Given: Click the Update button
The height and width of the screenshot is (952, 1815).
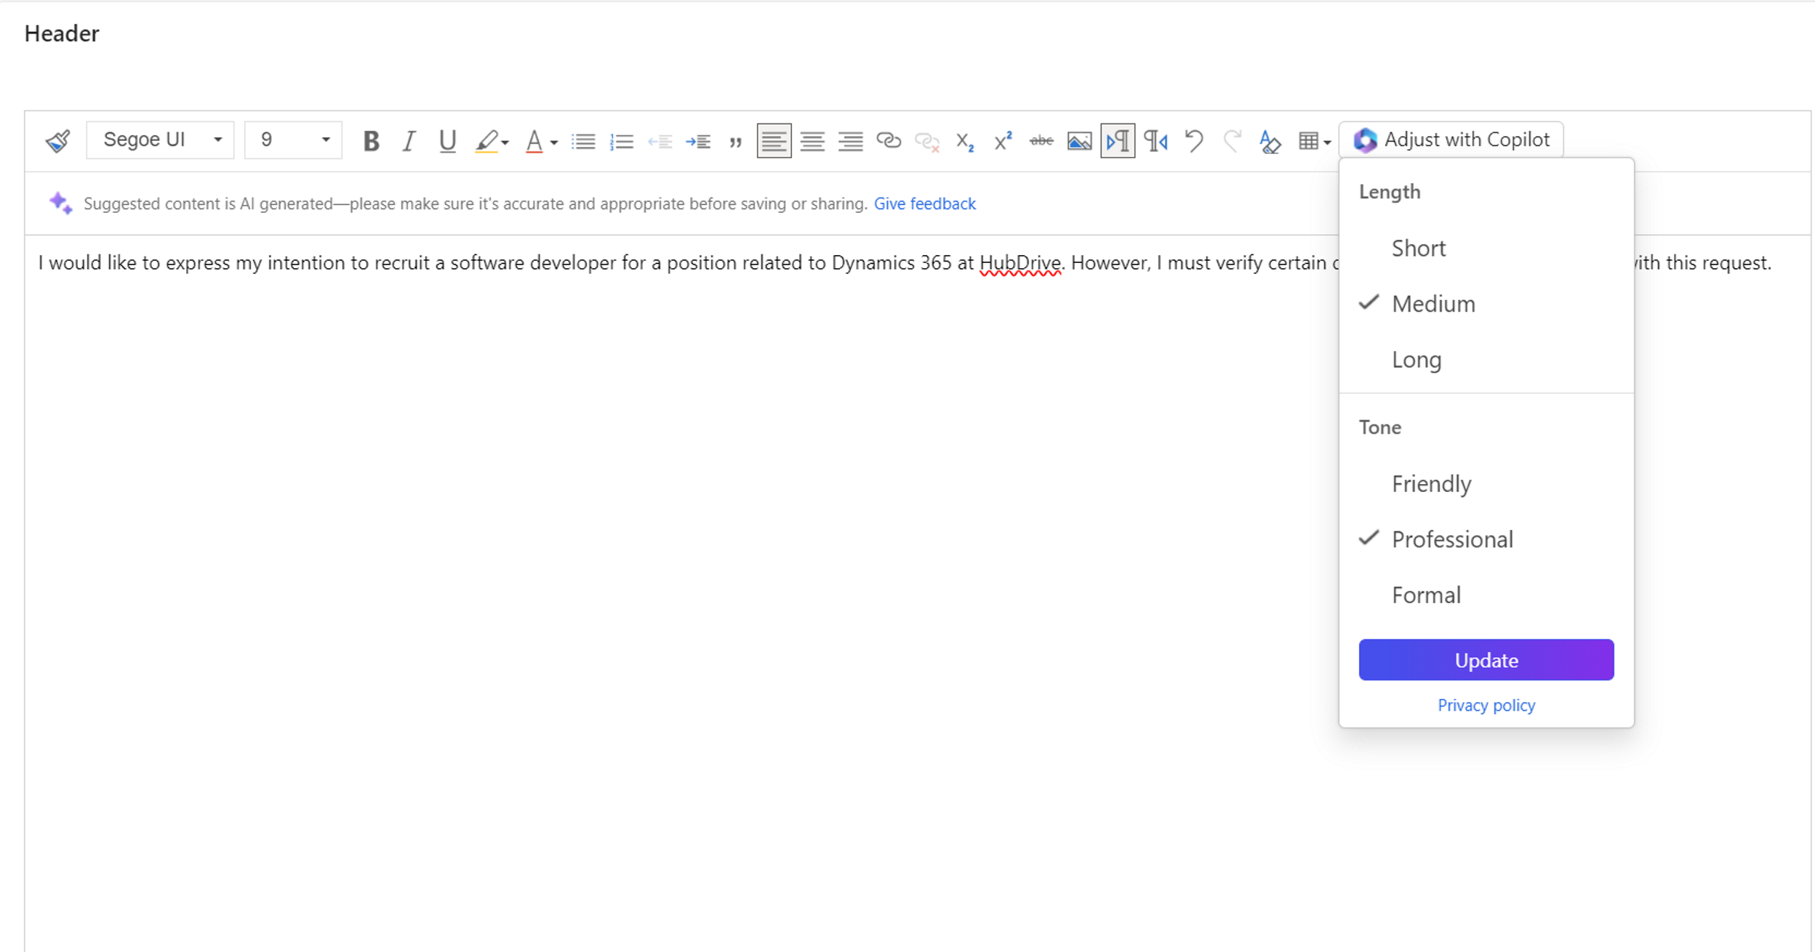Looking at the screenshot, I should (1486, 660).
